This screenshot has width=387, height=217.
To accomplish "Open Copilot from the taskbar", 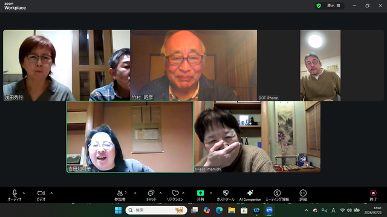I will coord(207,210).
